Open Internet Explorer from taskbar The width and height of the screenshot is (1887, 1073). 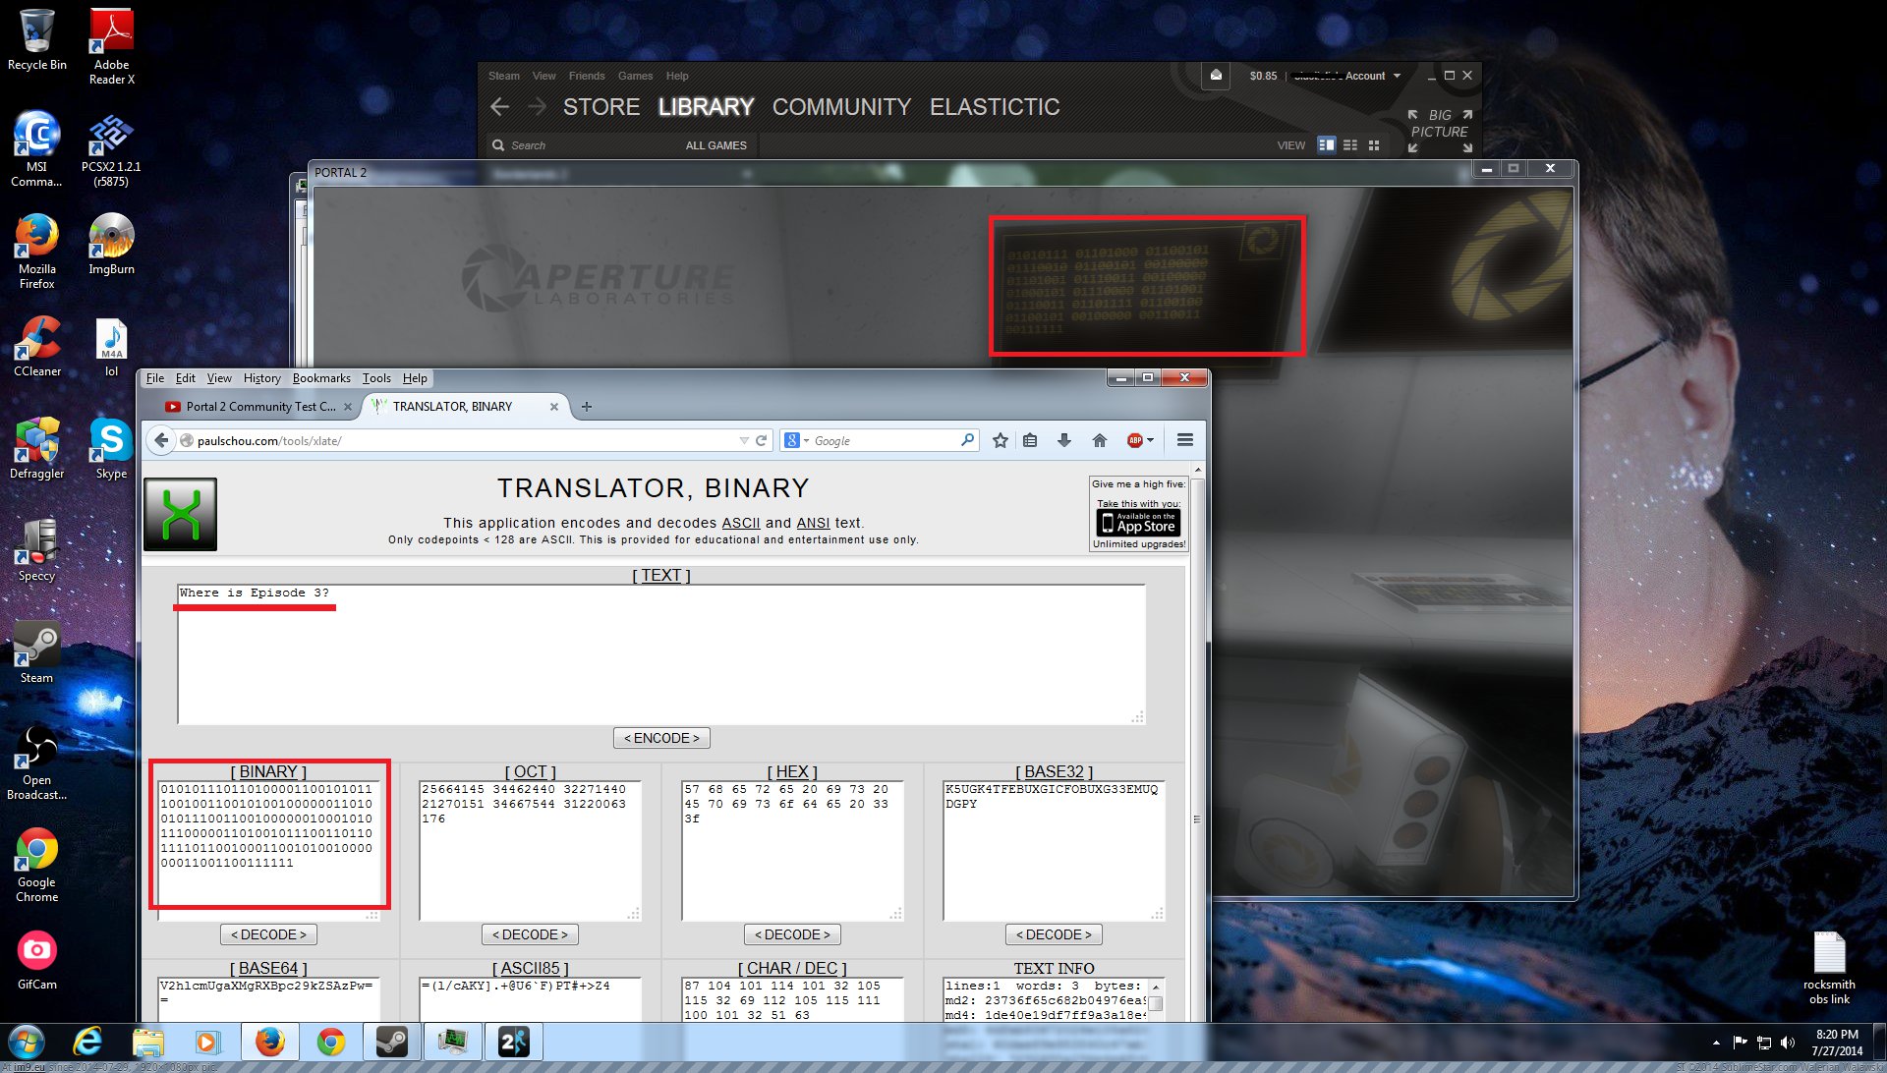tap(87, 1042)
